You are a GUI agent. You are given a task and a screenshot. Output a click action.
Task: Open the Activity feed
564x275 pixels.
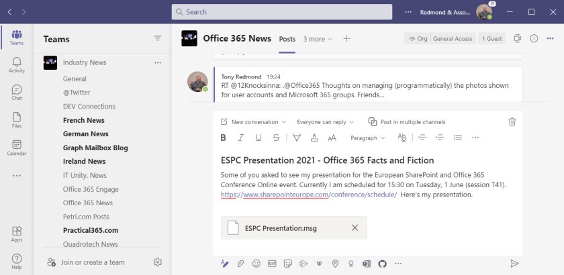[17, 65]
